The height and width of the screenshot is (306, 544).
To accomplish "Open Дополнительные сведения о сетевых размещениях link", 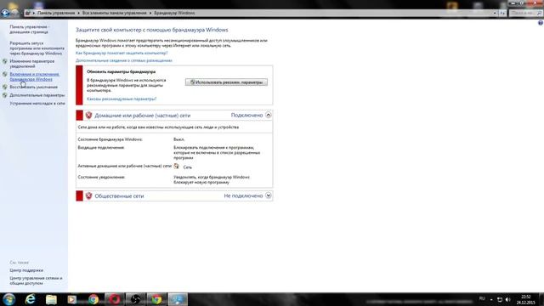I will [124, 60].
